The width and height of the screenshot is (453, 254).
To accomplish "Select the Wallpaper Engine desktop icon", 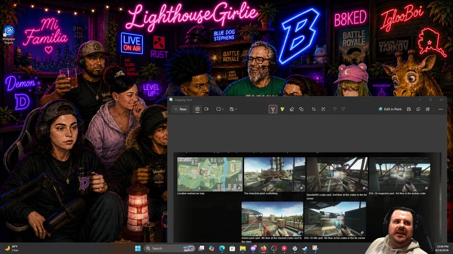I will pyautogui.click(x=9, y=35).
